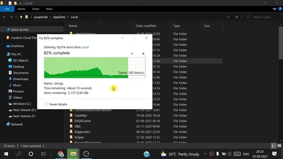Select the CrashRpt folder
Screen dimensions: 283x159
click(80, 115)
